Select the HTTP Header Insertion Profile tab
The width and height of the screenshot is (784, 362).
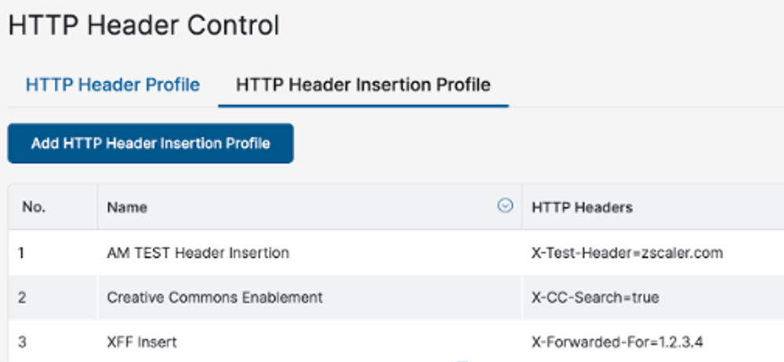(x=363, y=85)
